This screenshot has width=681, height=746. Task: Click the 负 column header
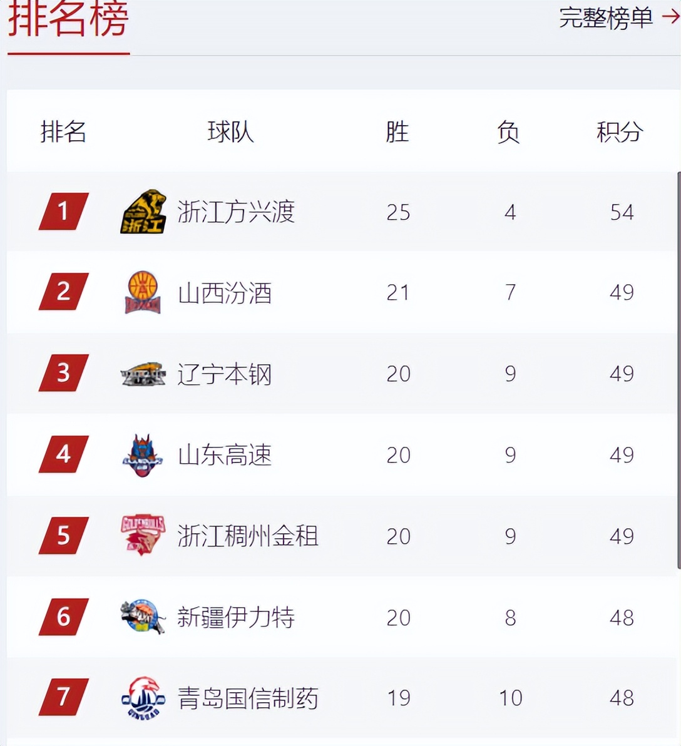tap(508, 132)
